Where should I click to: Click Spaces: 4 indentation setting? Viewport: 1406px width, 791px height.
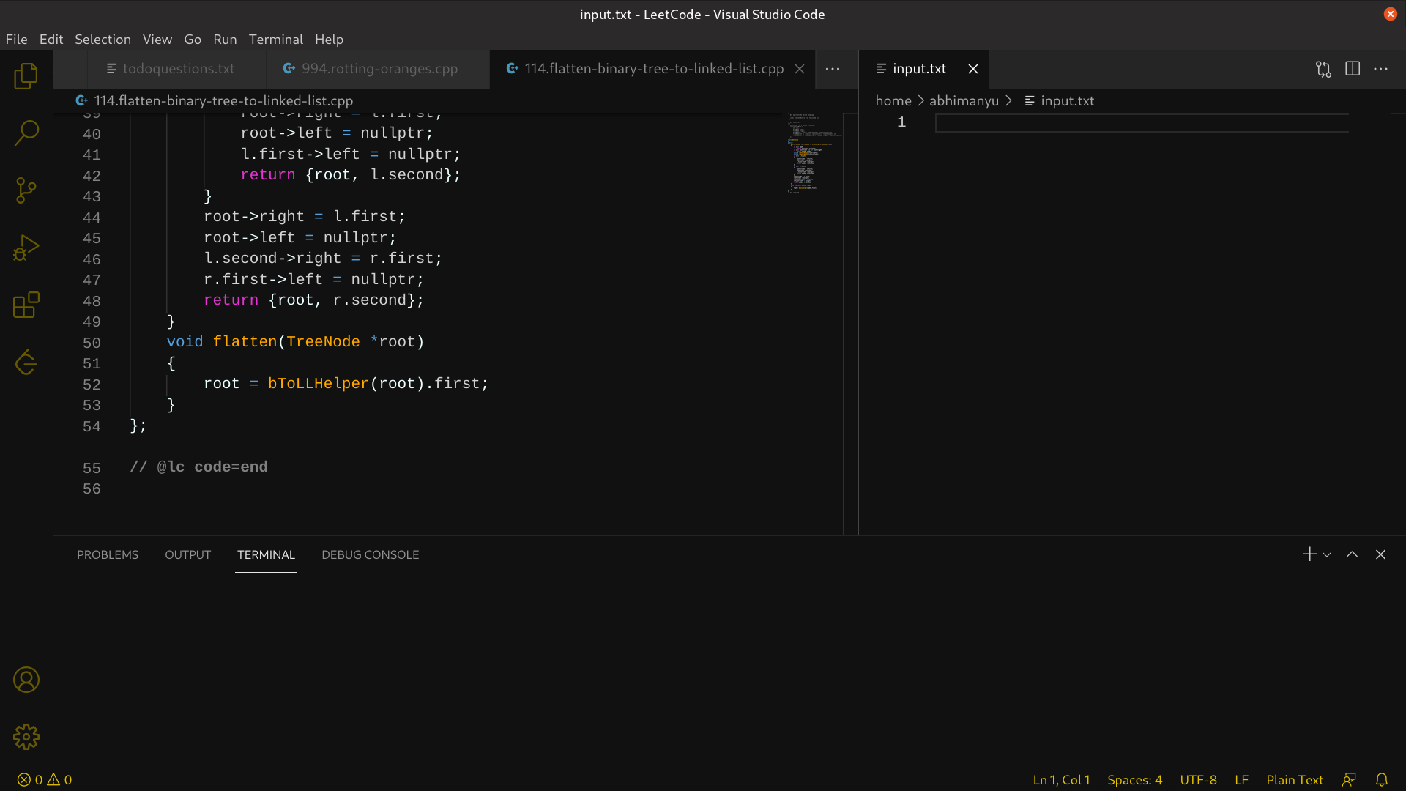(x=1134, y=780)
